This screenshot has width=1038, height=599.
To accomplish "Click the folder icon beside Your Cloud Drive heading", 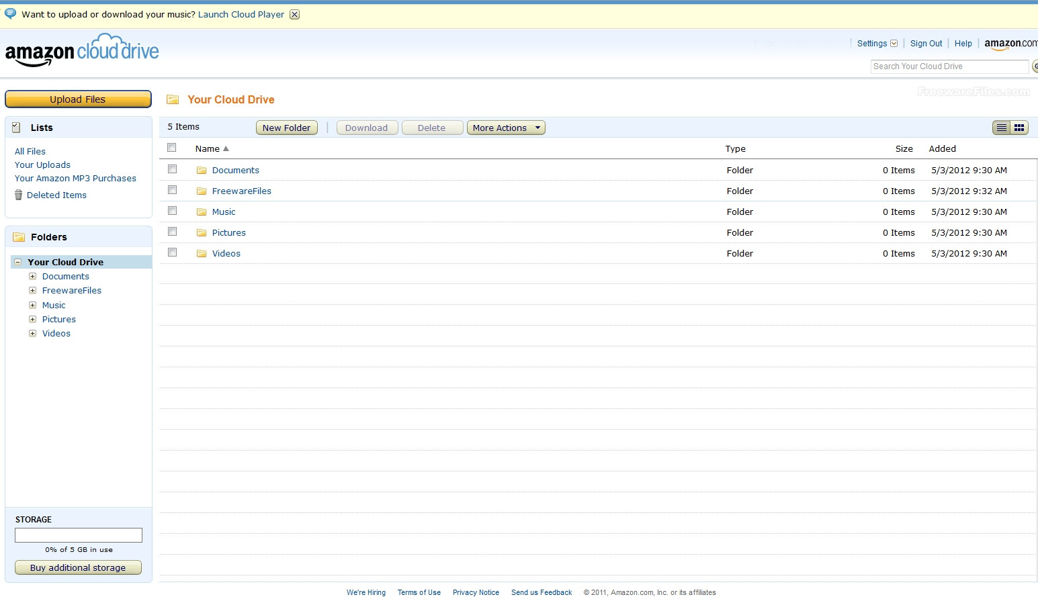I will pos(173,99).
